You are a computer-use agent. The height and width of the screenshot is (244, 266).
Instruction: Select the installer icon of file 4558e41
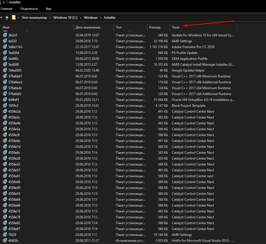click(5, 176)
